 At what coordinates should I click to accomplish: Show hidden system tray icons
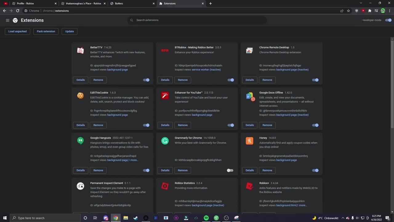[x=343, y=218]
